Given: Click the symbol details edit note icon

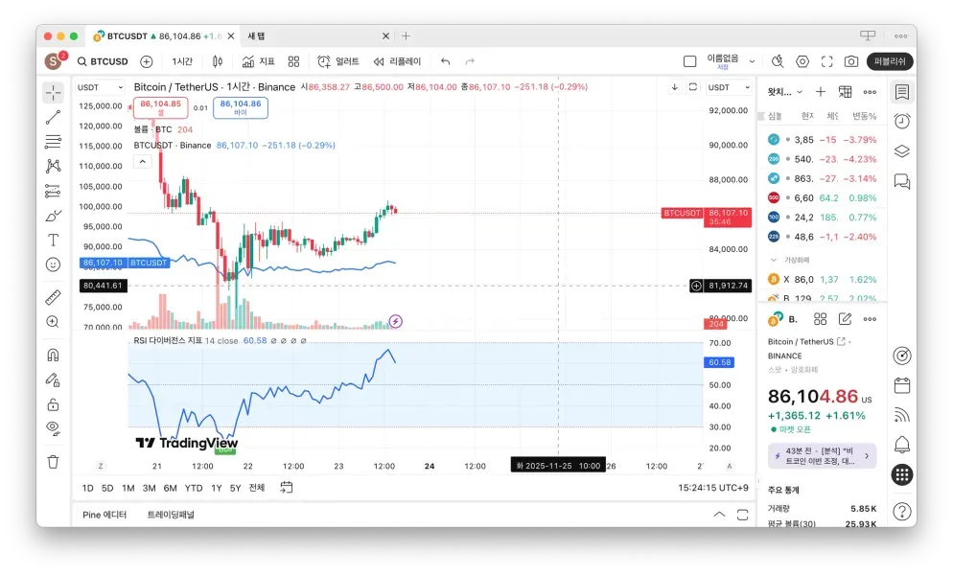Looking at the screenshot, I should coord(845,319).
